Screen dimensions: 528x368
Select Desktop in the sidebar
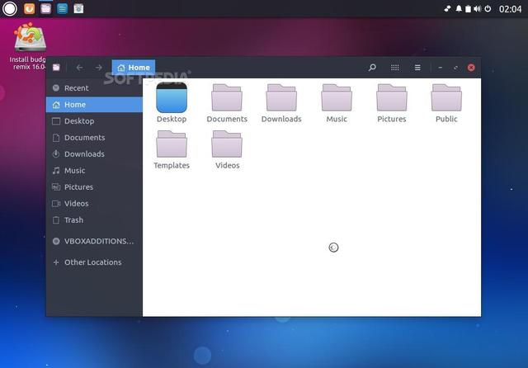click(x=79, y=121)
